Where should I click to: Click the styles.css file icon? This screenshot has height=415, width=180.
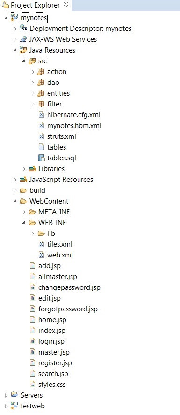click(x=32, y=385)
